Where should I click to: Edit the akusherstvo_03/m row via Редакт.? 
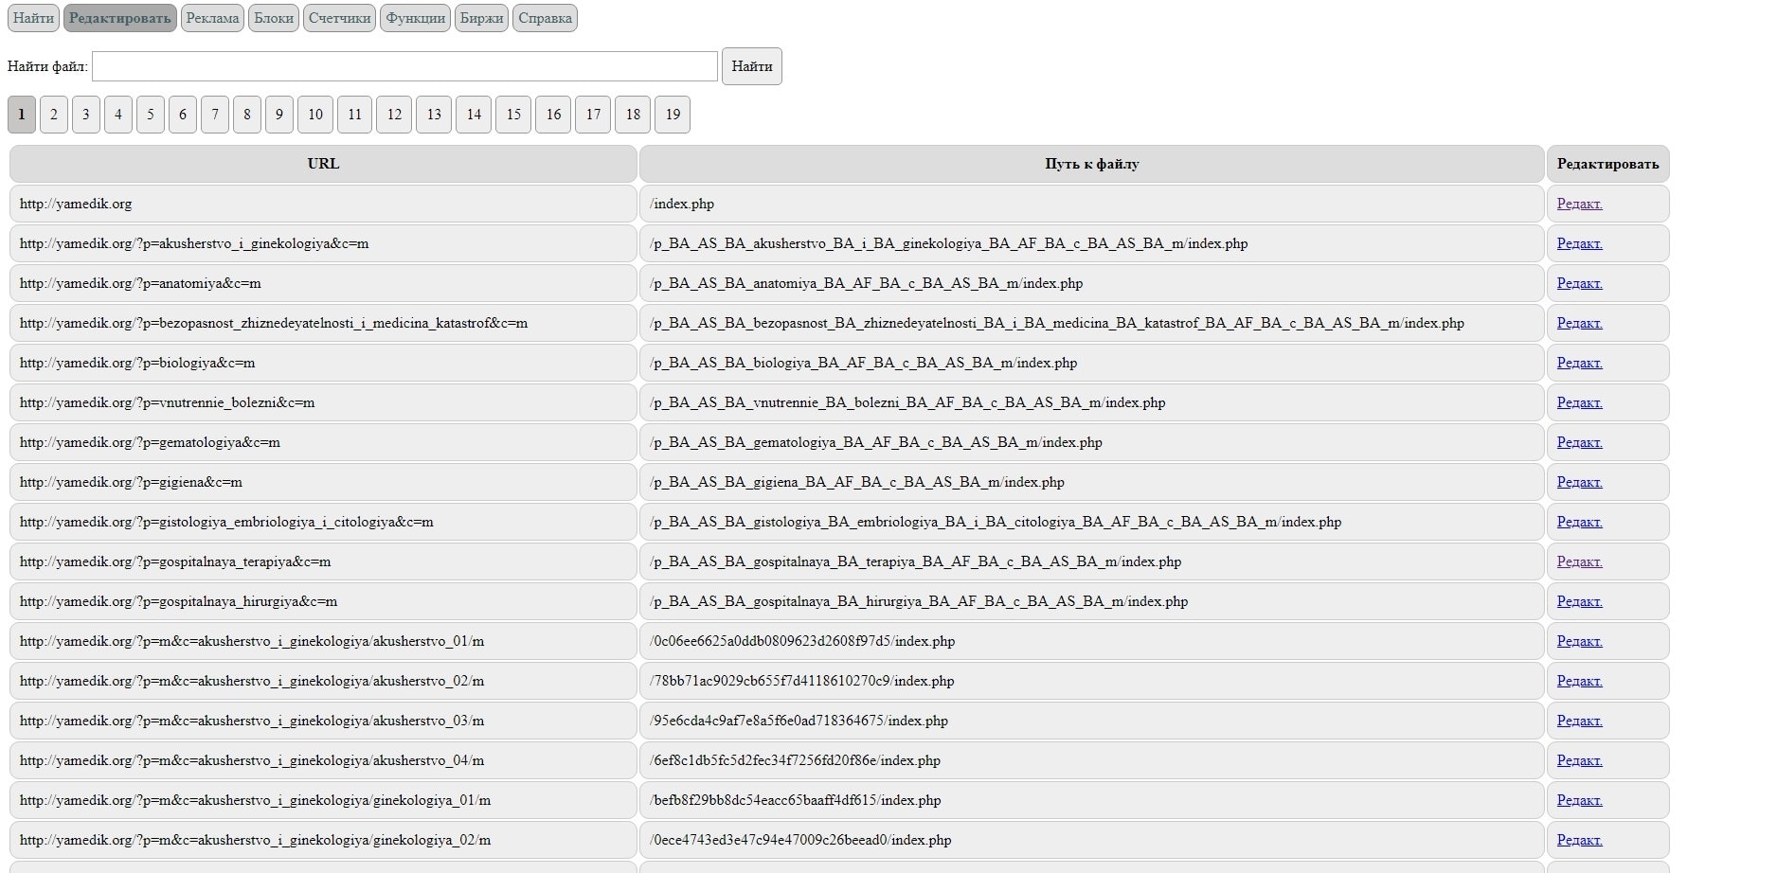click(1579, 721)
